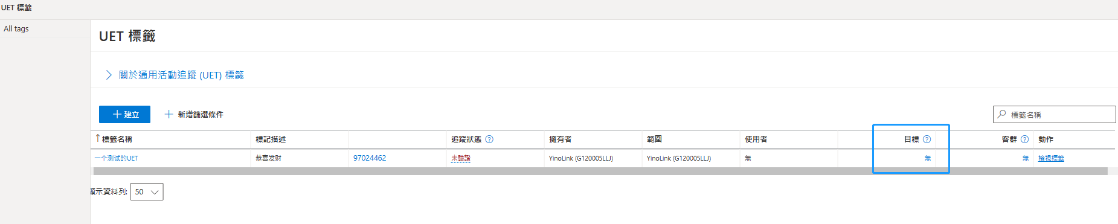This screenshot has height=224, width=1118.
Task: Click the help icon next to 目標
Action: [x=927, y=139]
